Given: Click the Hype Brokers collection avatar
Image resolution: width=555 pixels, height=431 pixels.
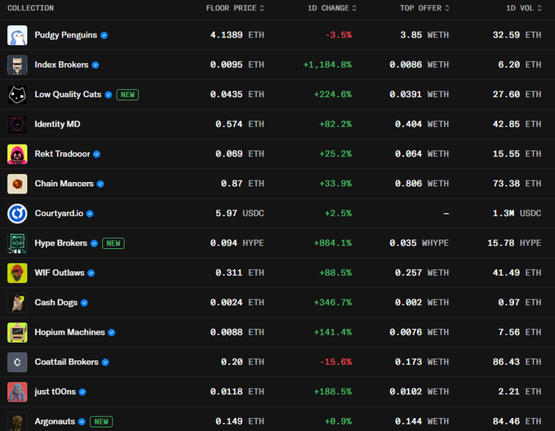Looking at the screenshot, I should [17, 243].
